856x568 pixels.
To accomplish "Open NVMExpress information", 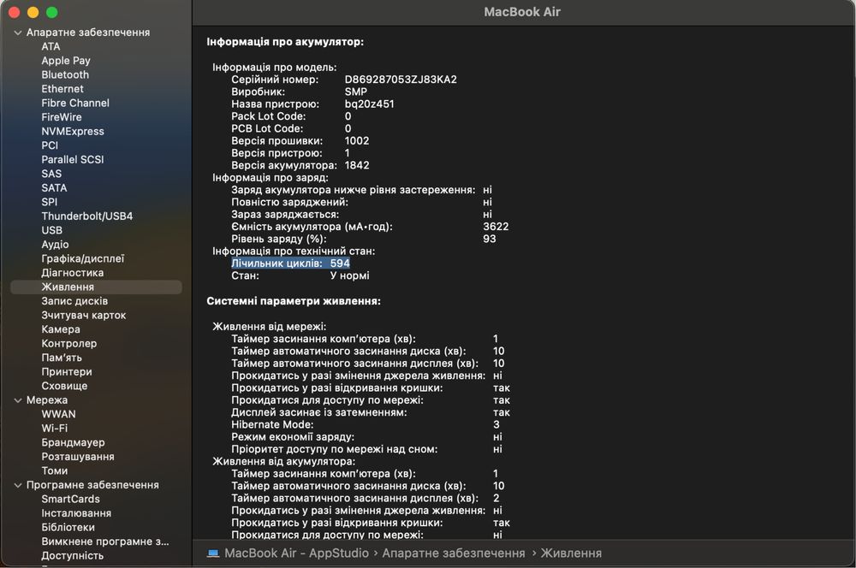I will 73,132.
